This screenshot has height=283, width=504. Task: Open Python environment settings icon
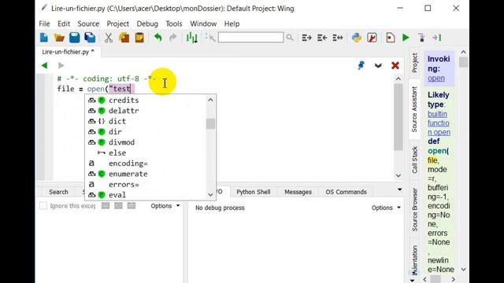click(357, 38)
